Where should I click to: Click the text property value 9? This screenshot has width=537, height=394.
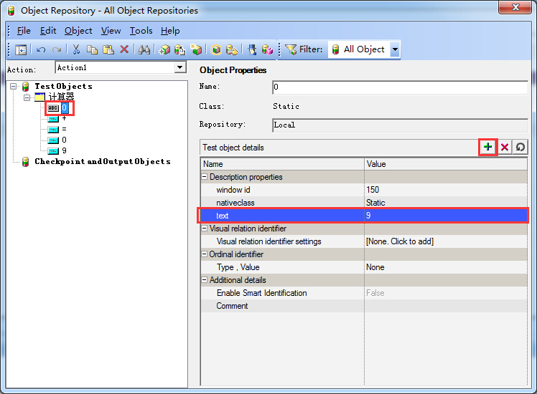click(446, 216)
